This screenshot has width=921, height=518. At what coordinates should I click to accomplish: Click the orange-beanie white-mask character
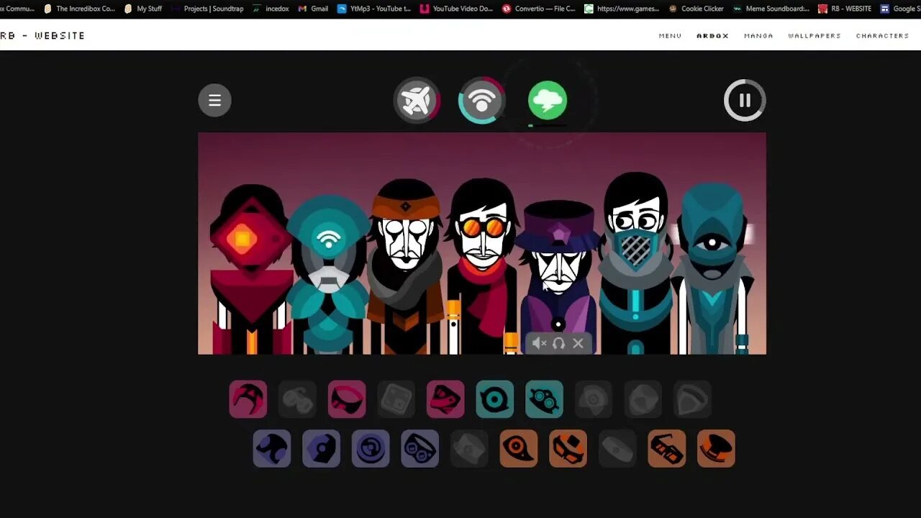tap(406, 266)
